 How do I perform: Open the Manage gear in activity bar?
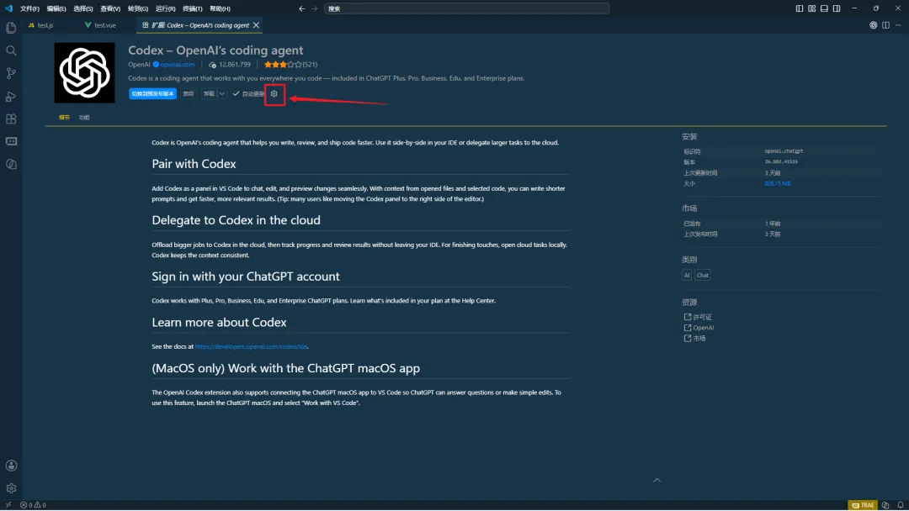pos(11,488)
